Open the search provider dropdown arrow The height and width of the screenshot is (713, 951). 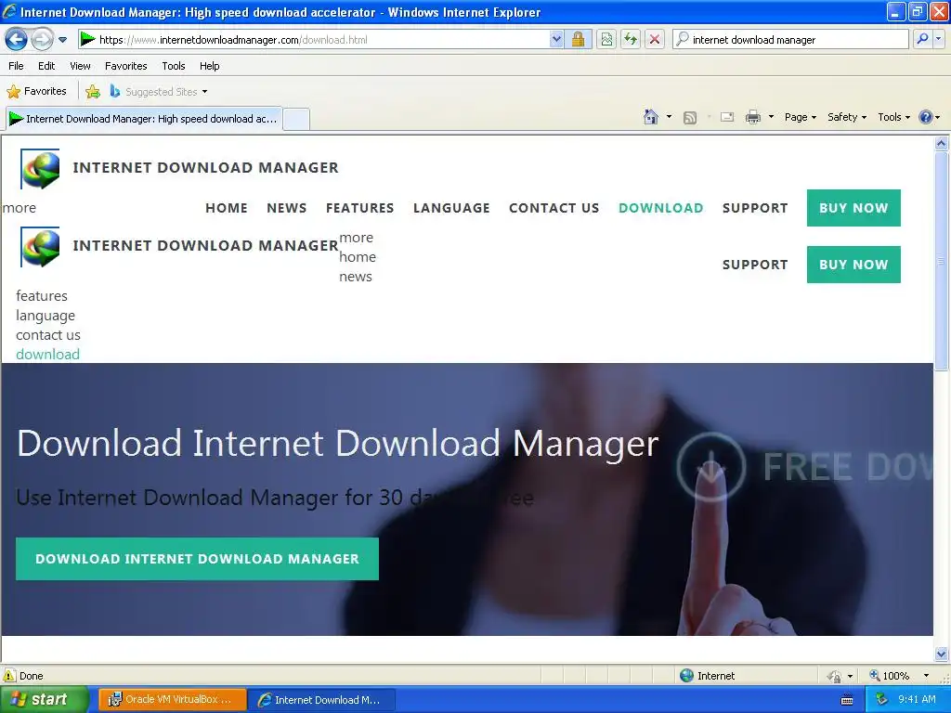[x=939, y=40]
